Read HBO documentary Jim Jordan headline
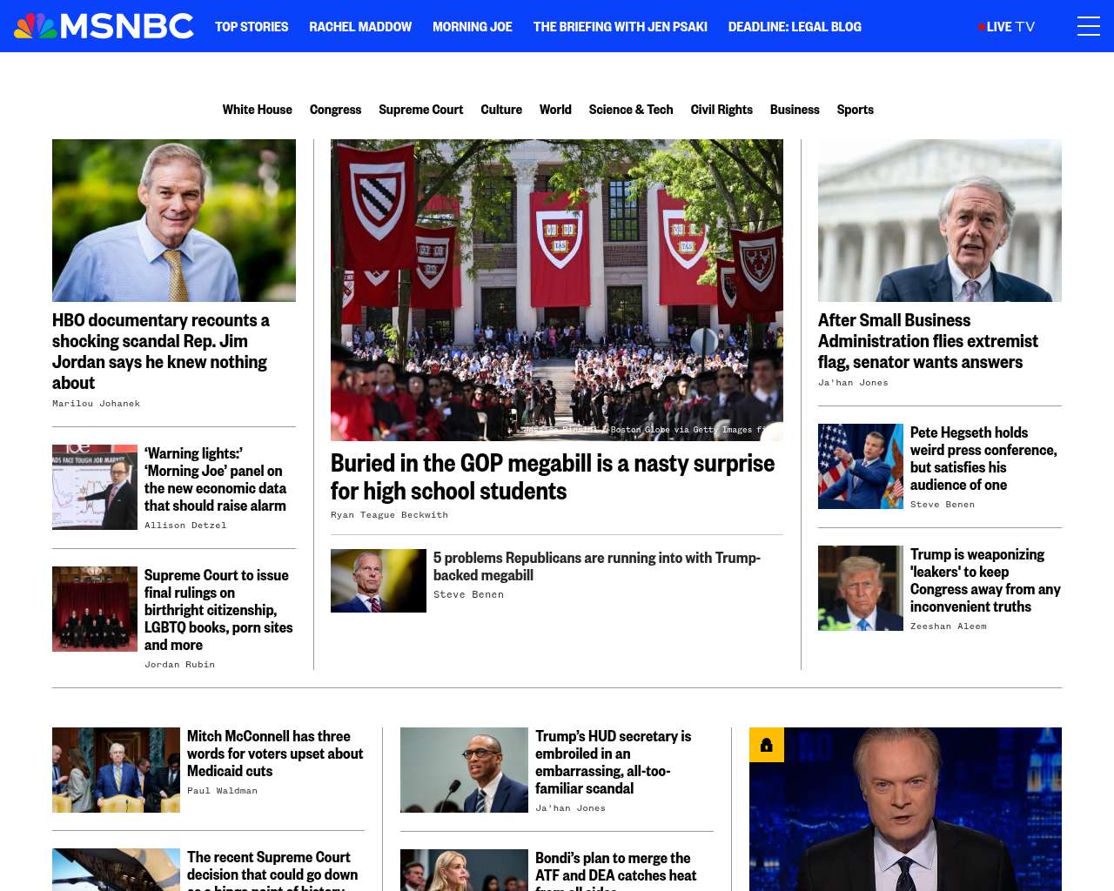1114x891 pixels. 163,352
